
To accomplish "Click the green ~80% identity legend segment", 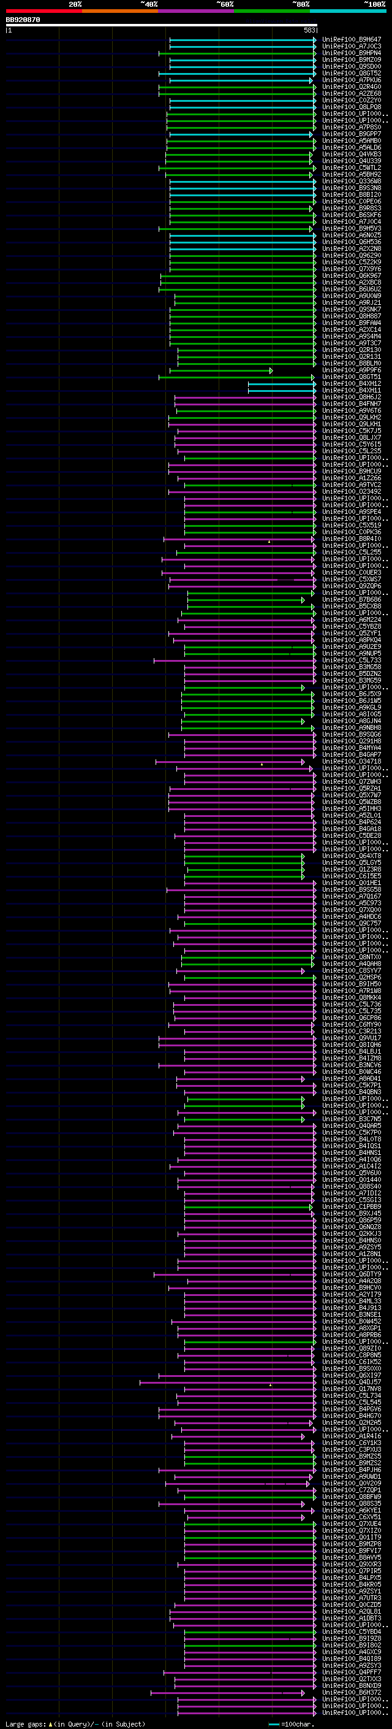I will coord(272,11).
